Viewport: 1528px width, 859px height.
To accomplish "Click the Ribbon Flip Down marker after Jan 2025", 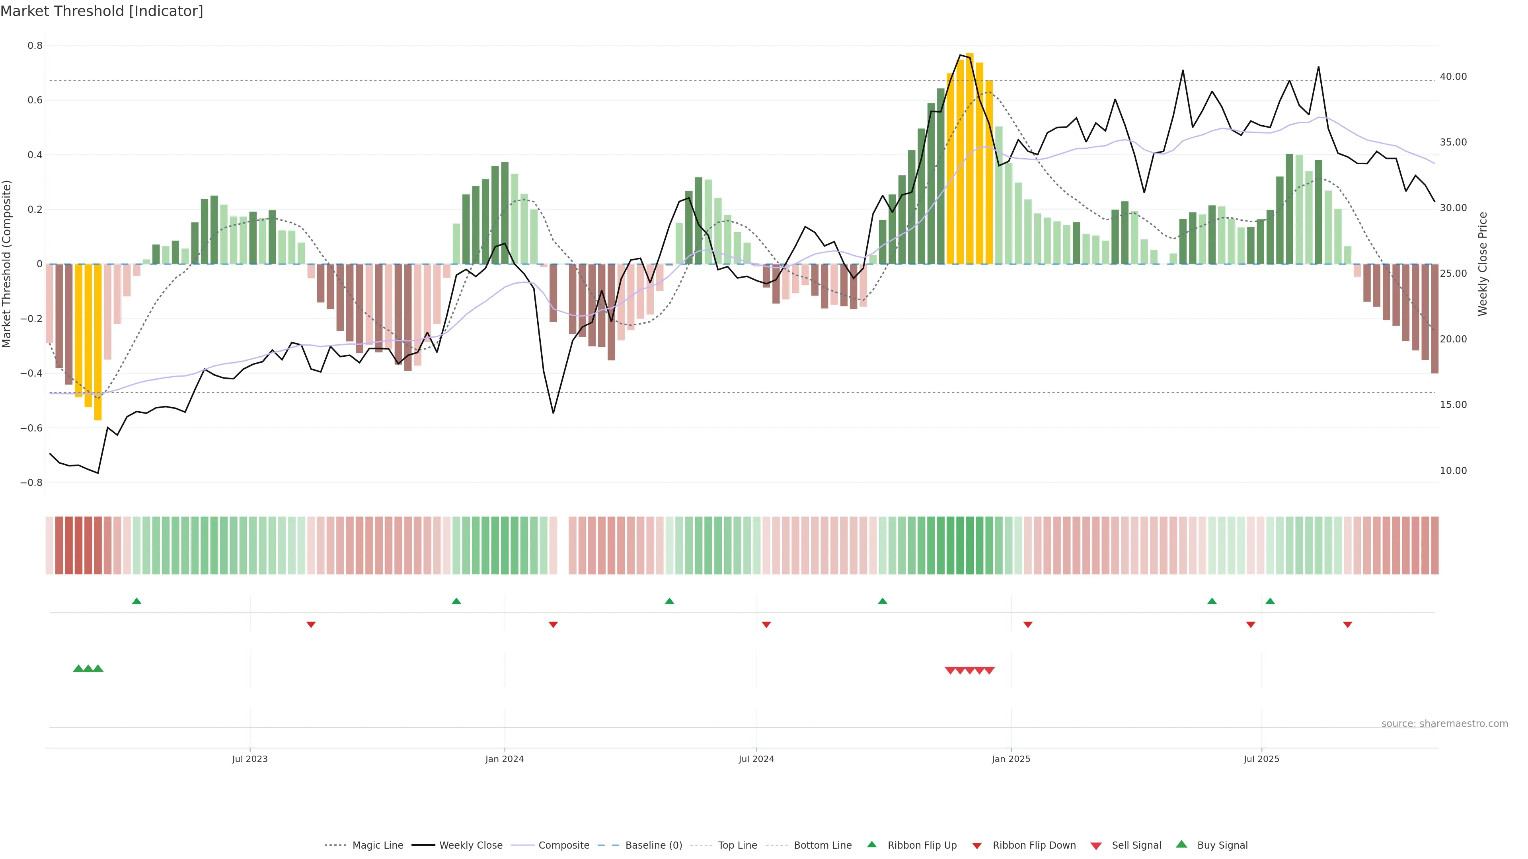I will tap(1028, 624).
